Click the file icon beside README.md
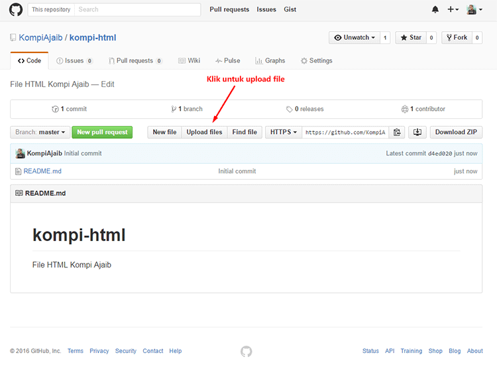Image resolution: width=497 pixels, height=367 pixels. 18,171
